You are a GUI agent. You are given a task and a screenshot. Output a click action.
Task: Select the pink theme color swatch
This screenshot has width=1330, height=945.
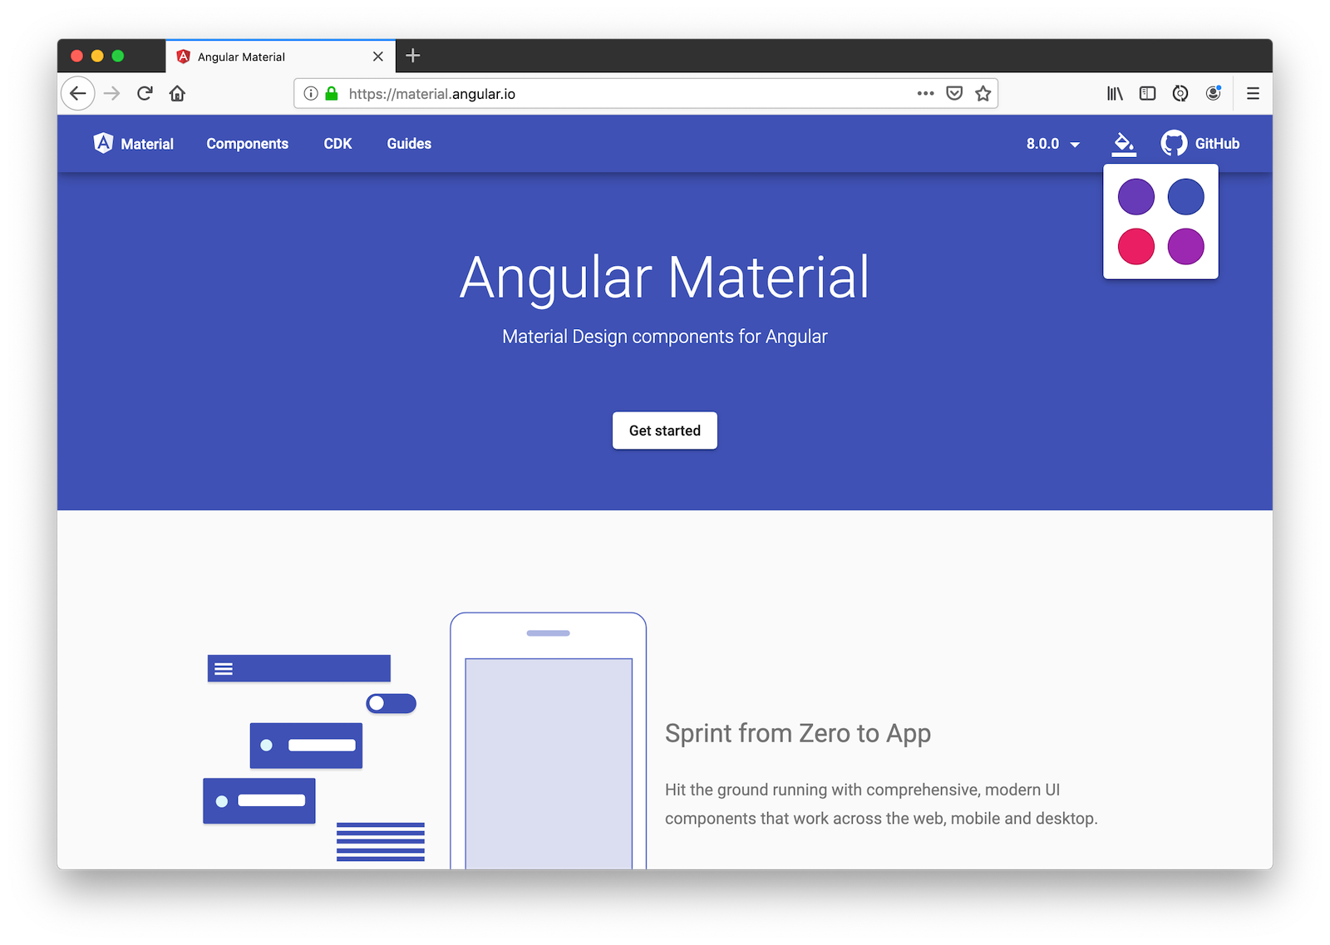[x=1135, y=247]
